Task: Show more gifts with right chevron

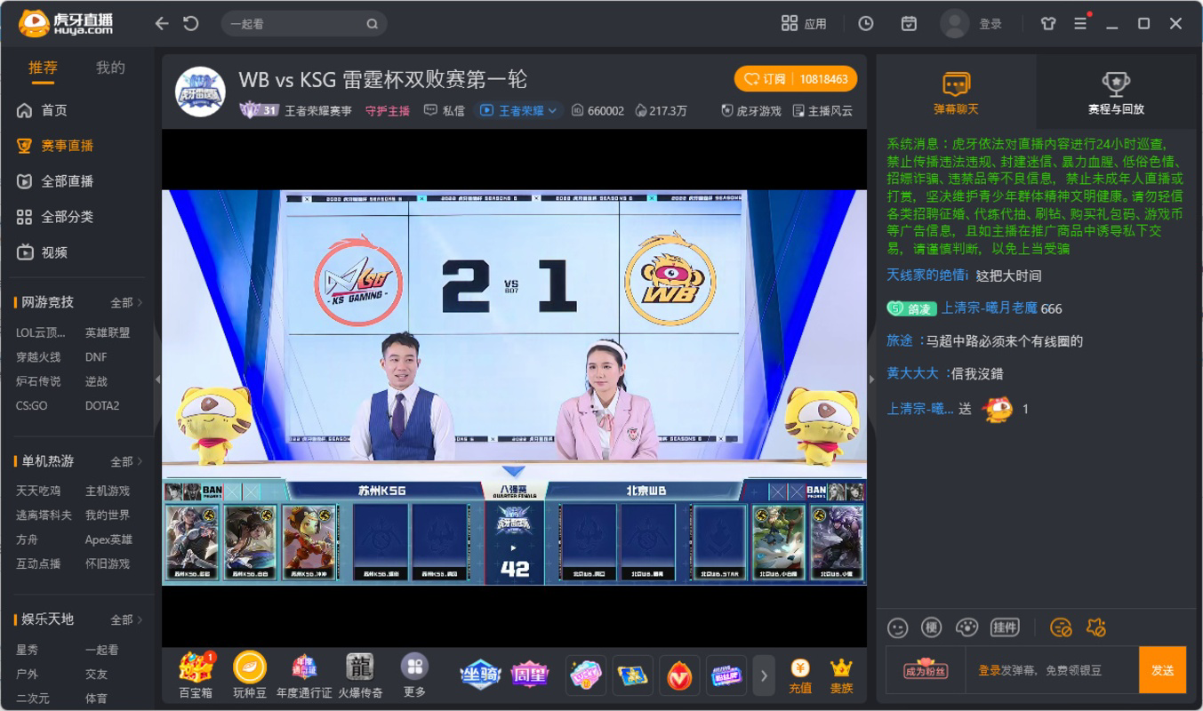Action: tap(763, 676)
